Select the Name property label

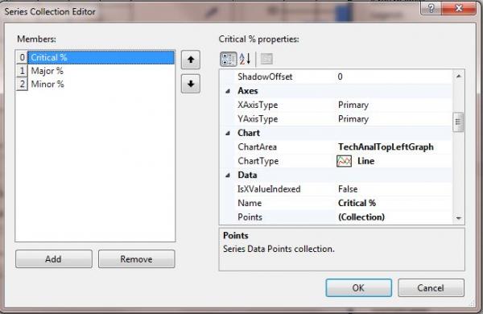(250, 203)
